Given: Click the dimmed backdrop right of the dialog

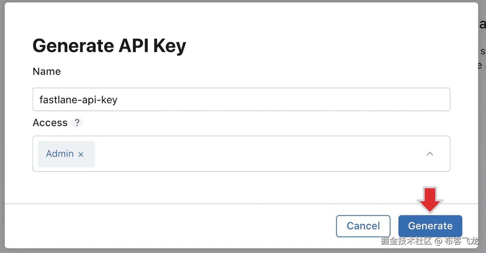Looking at the screenshot, I should [482, 137].
